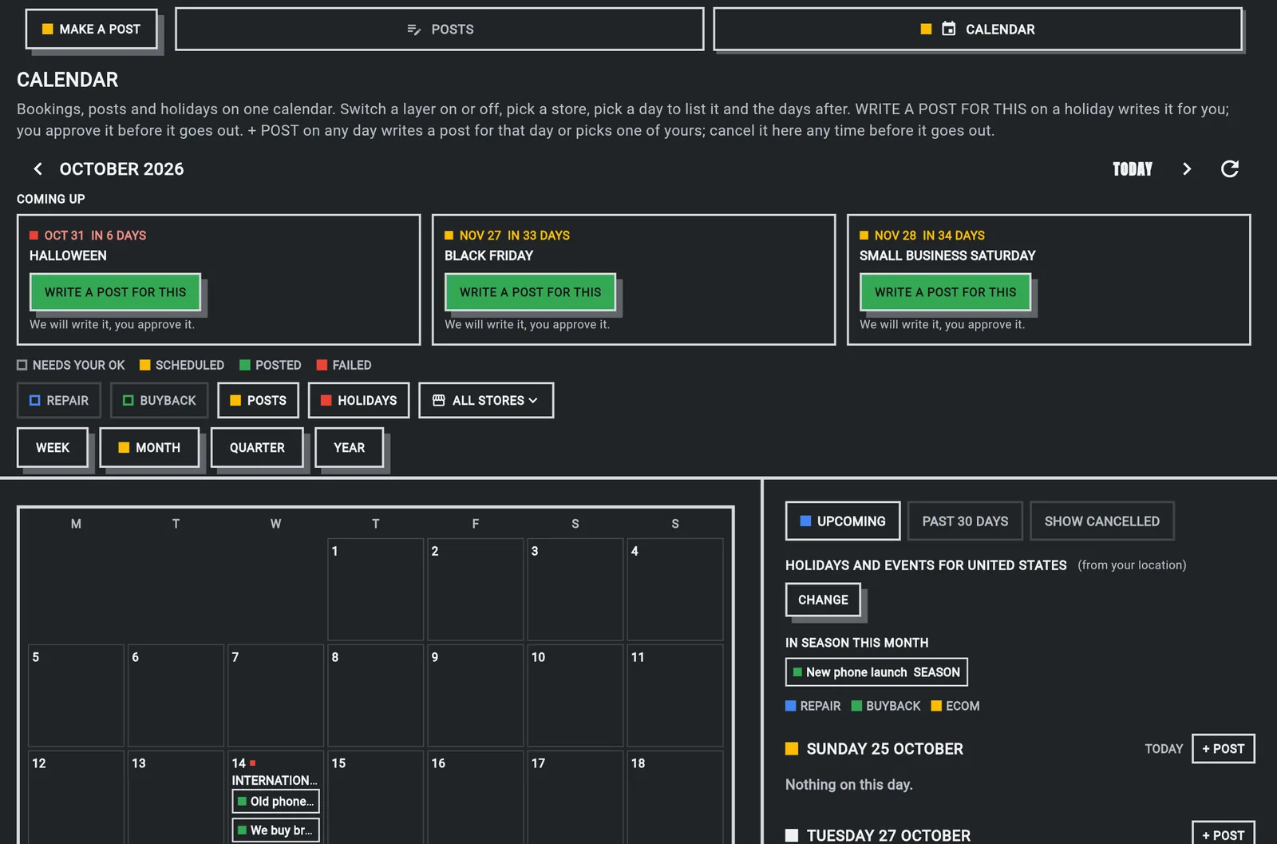Write a post for Black Friday
Screen dimensions: 1277x844
point(530,292)
